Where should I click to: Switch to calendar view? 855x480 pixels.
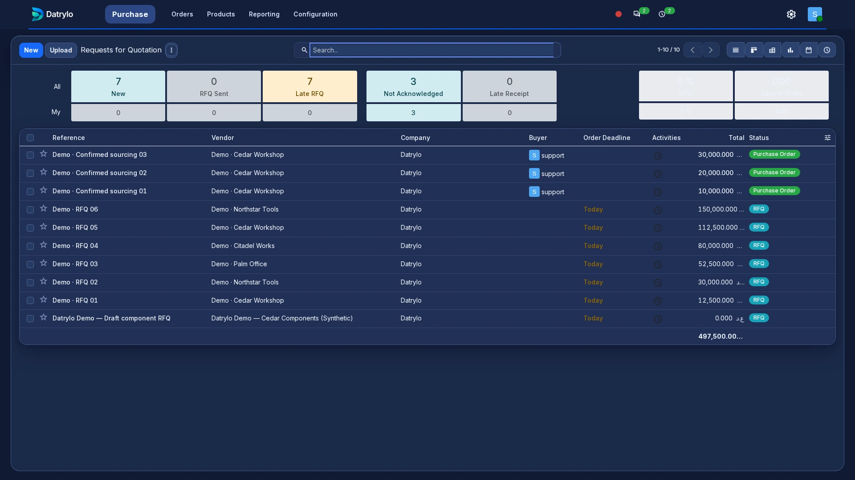809,50
